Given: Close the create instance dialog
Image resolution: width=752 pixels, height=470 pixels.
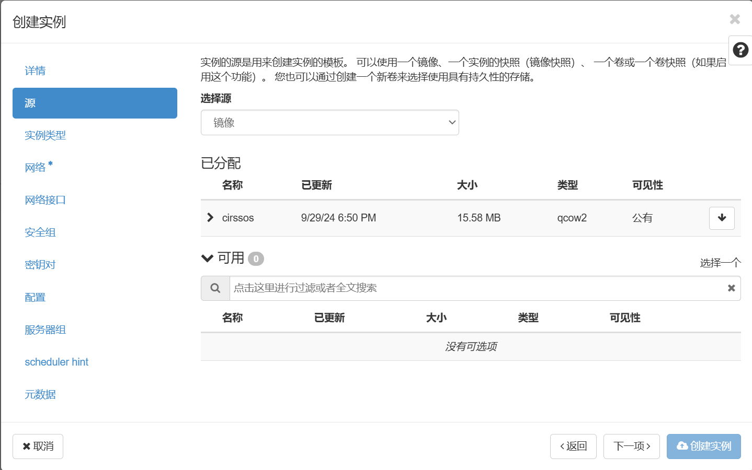Looking at the screenshot, I should pyautogui.click(x=734, y=19).
